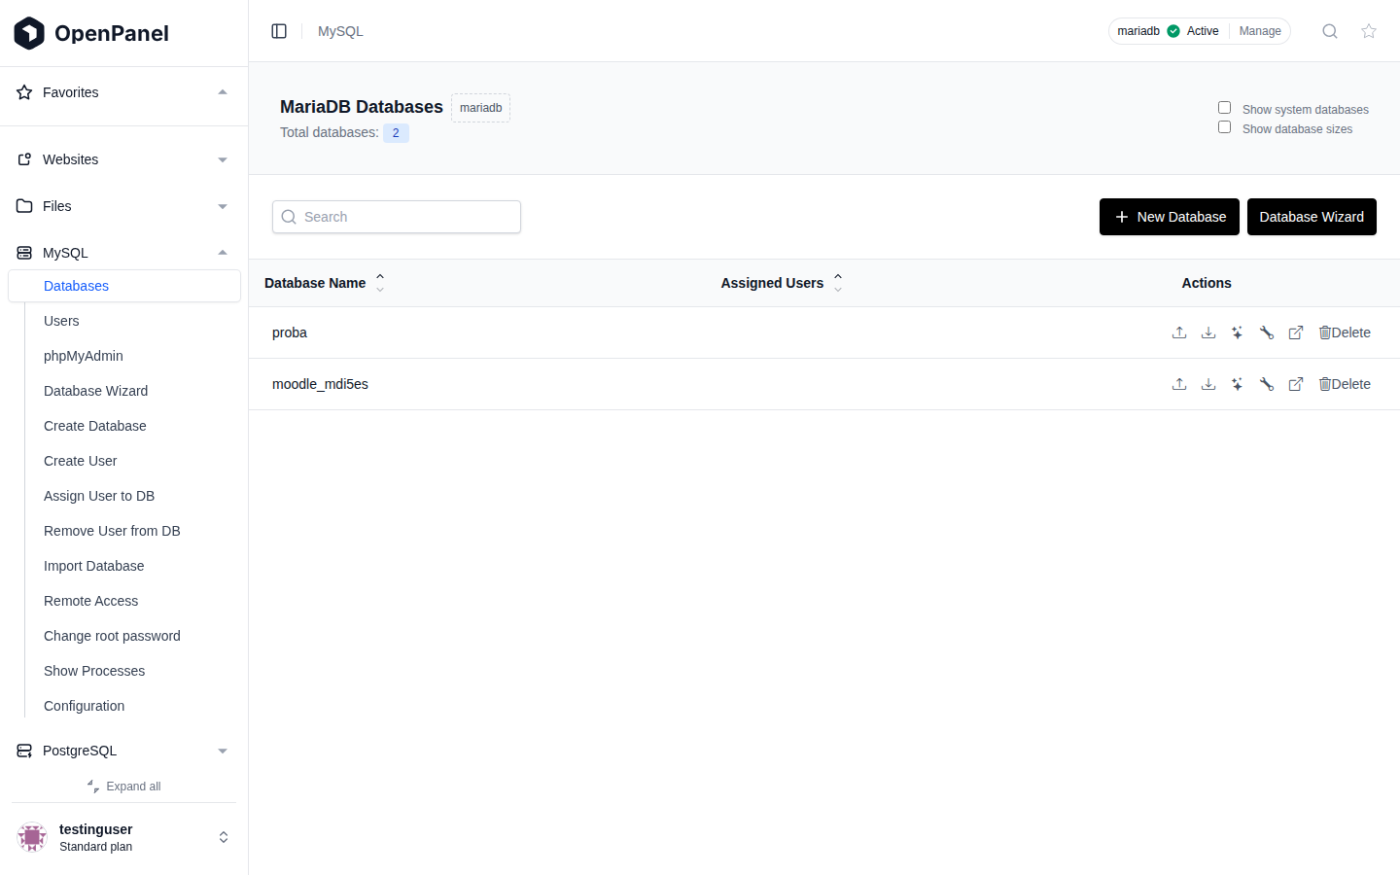Viewport: 1400px width, 875px height.
Task: Click the sparkles optimize icon for proba
Action: pyautogui.click(x=1238, y=332)
